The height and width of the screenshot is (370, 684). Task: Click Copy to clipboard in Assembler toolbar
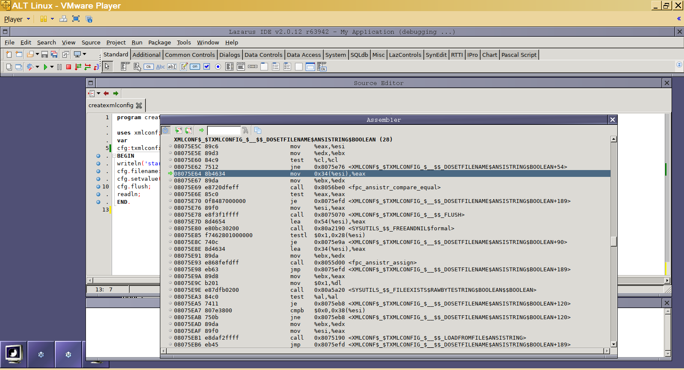coord(258,130)
